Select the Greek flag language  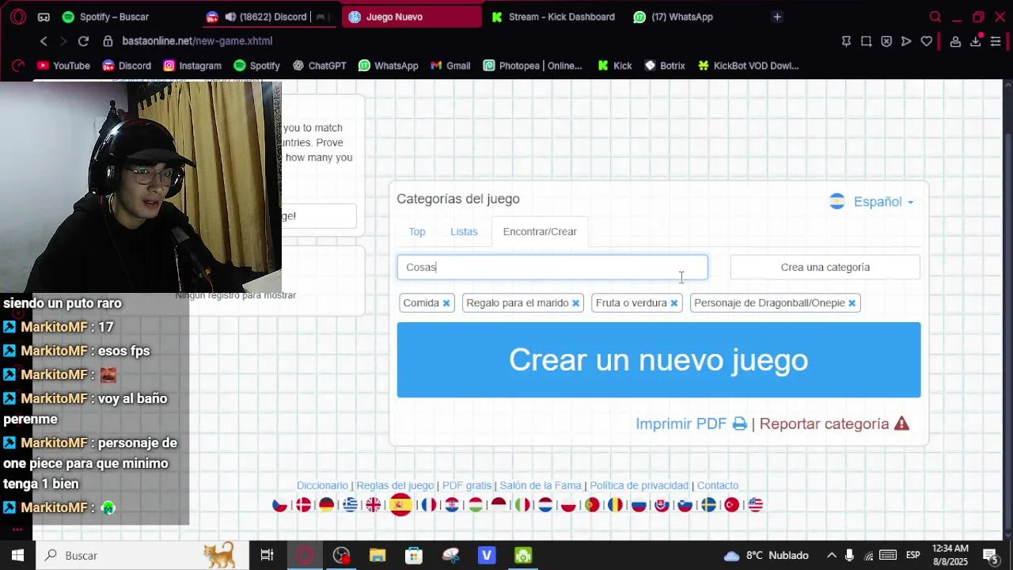(350, 505)
